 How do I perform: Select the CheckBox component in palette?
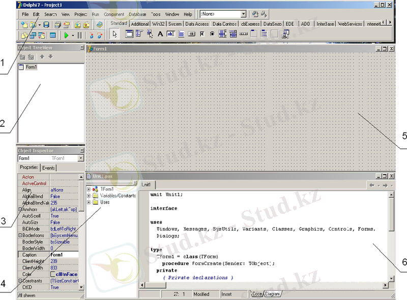click(x=202, y=35)
